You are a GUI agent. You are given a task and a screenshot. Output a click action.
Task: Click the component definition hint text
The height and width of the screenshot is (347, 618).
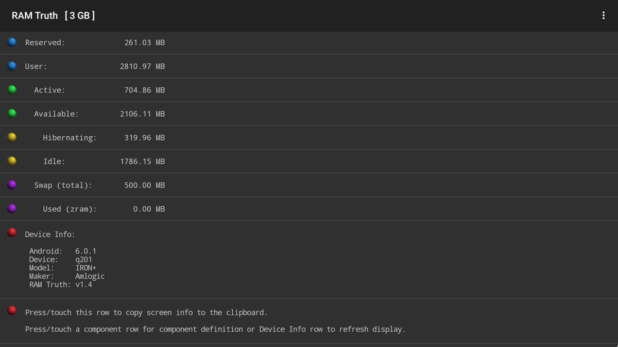coord(215,330)
